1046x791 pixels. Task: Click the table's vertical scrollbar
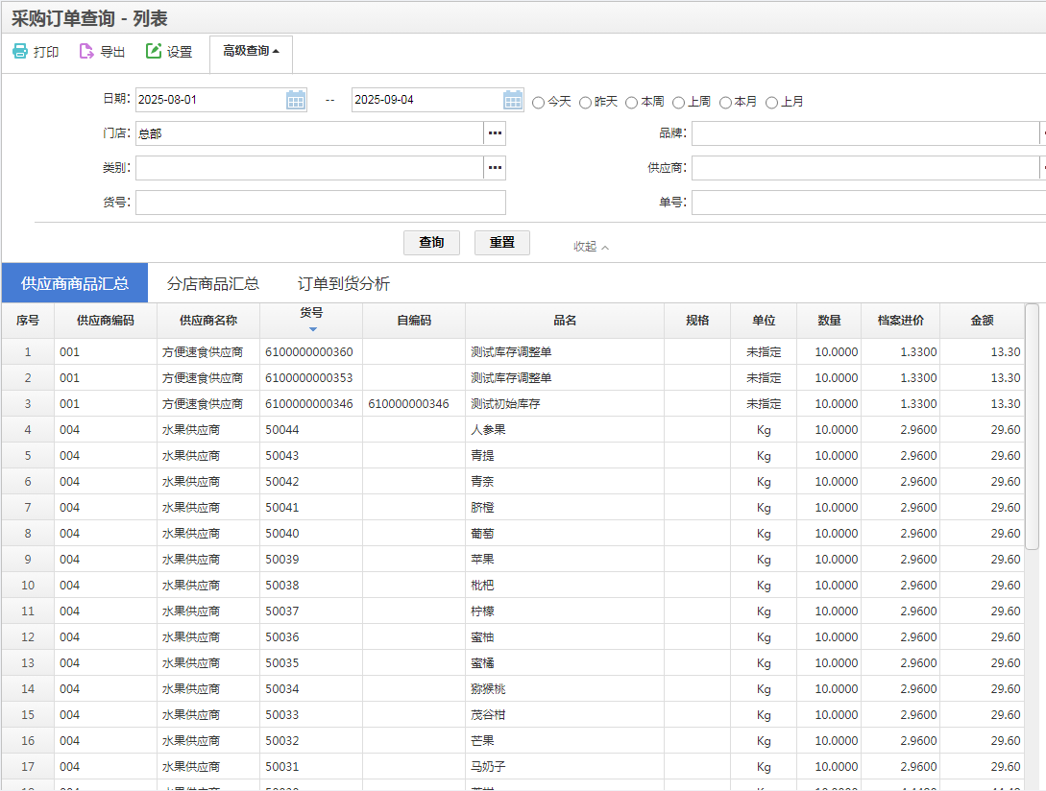(1032, 427)
